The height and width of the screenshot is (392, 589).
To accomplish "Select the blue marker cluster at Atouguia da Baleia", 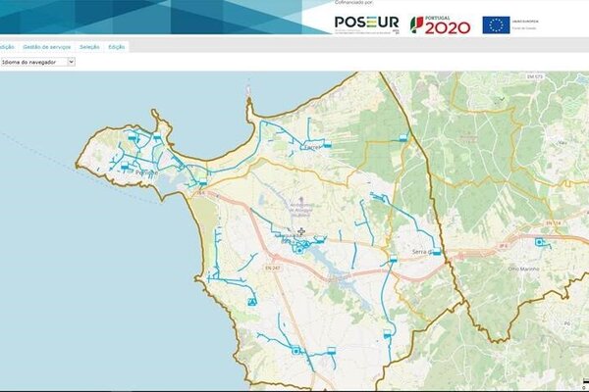I will [x=300, y=248].
